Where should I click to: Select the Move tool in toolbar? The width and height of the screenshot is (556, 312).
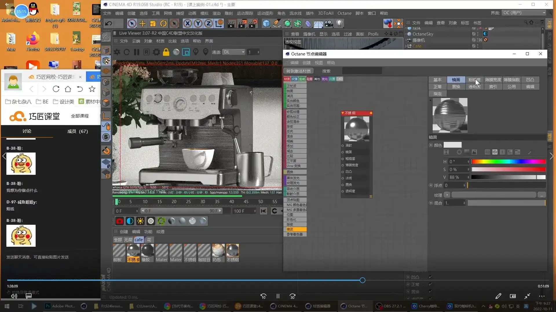click(142, 24)
